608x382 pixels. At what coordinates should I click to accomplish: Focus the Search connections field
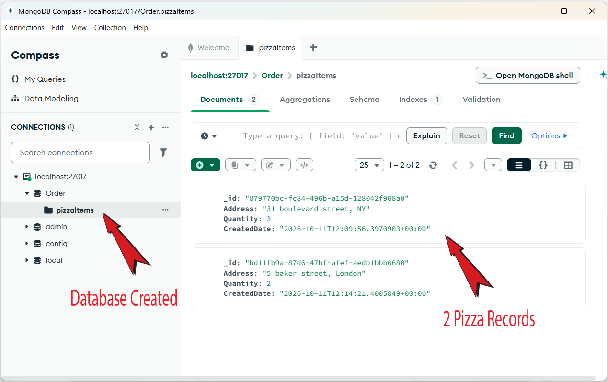80,152
